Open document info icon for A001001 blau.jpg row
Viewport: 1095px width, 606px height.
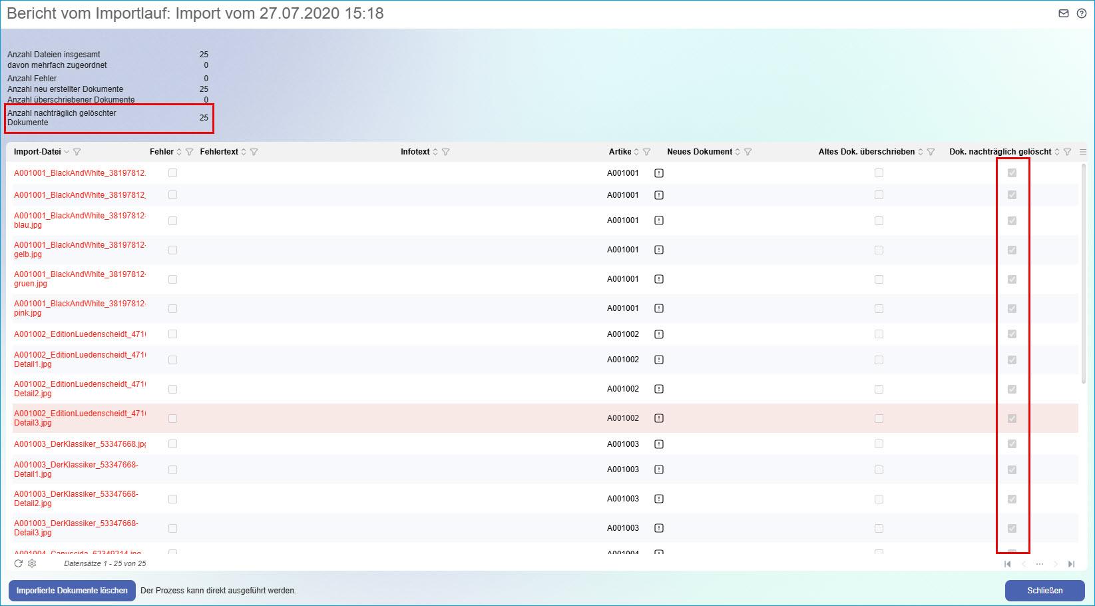[659, 220]
